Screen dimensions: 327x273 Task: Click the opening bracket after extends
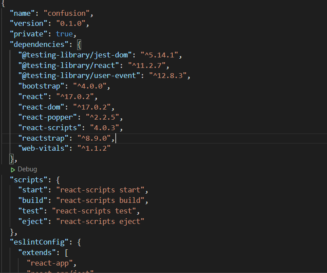(67, 253)
